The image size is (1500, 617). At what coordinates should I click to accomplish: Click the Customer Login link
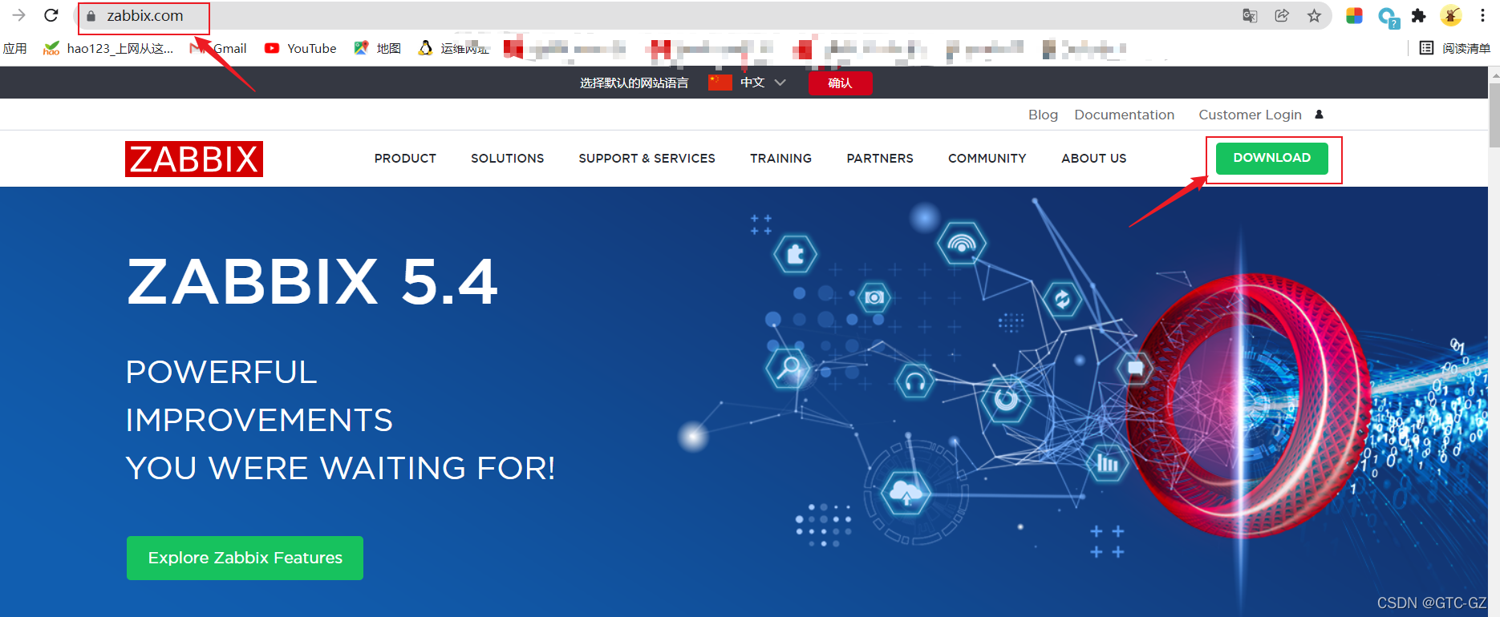[1250, 115]
